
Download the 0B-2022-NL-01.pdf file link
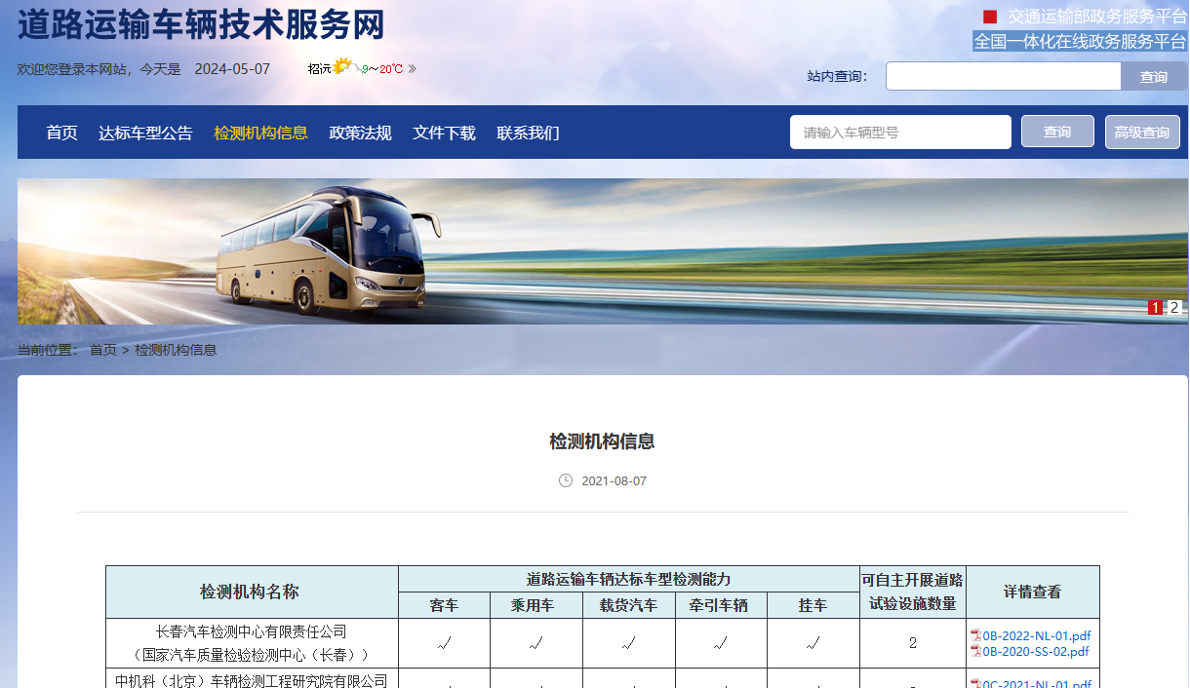pos(1036,634)
